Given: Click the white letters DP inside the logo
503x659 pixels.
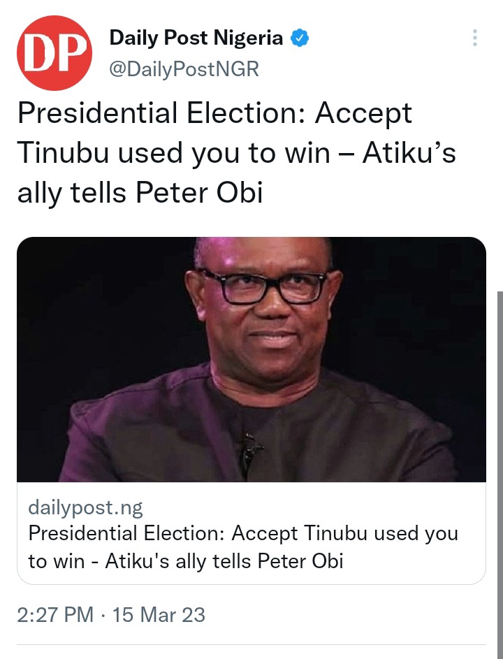Looking at the screenshot, I should (54, 53).
